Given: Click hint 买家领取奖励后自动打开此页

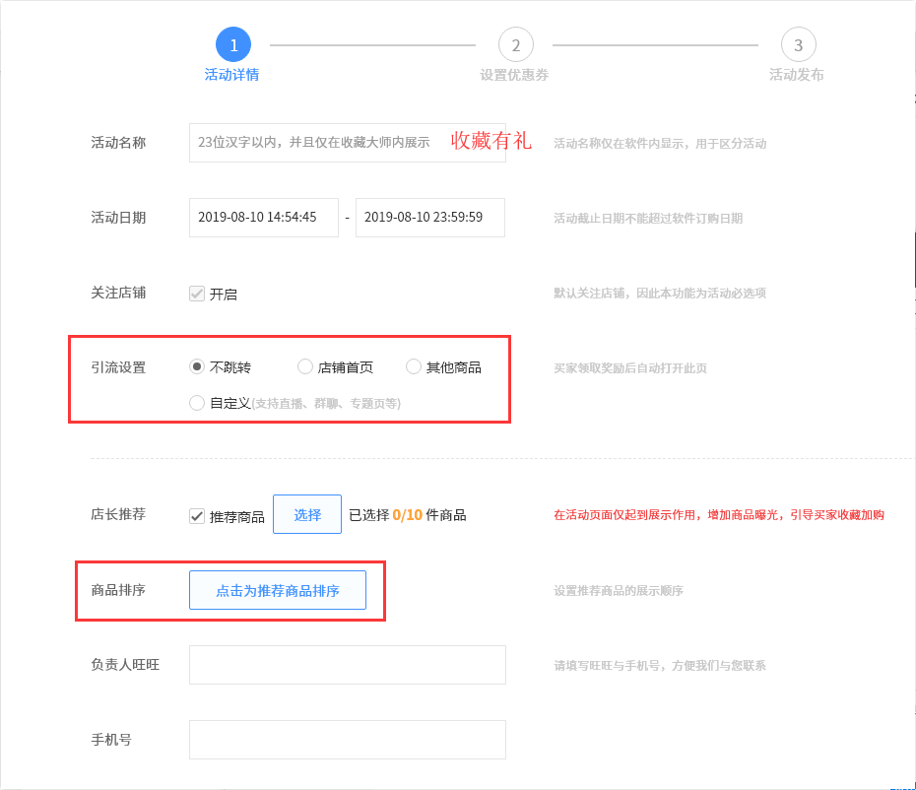Looking at the screenshot, I should (630, 368).
